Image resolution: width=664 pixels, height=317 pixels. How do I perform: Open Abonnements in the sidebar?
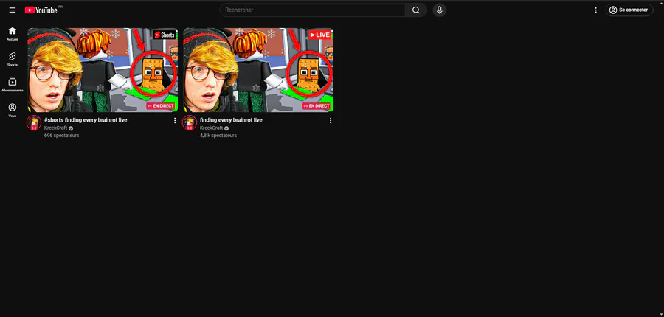(x=13, y=85)
